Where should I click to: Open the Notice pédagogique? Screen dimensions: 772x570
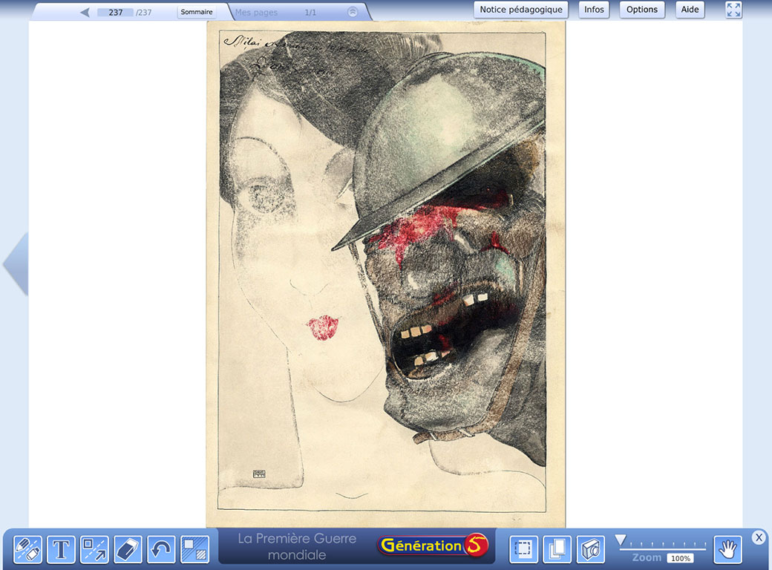[x=521, y=10]
